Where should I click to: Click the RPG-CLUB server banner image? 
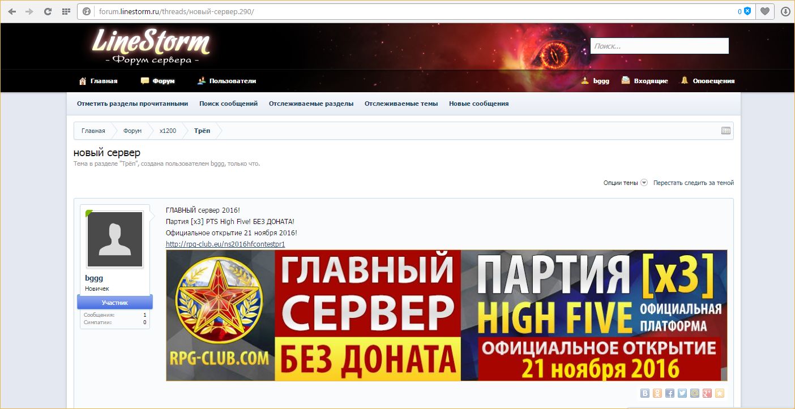[446, 316]
